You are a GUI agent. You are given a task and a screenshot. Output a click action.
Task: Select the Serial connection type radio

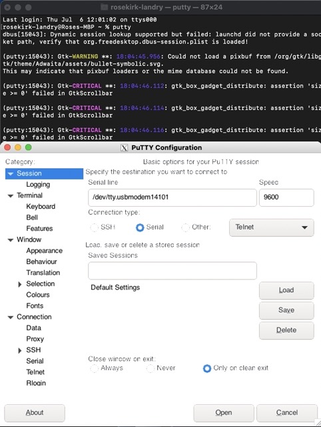[x=140, y=227]
